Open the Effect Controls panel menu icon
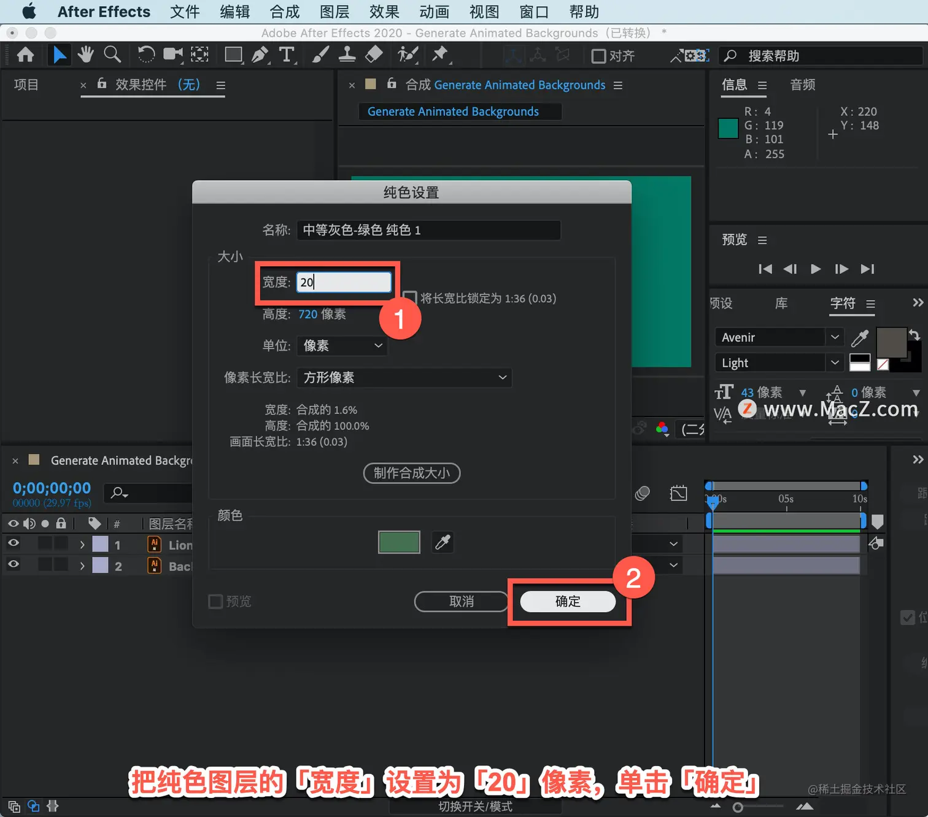The height and width of the screenshot is (817, 928). (x=221, y=85)
